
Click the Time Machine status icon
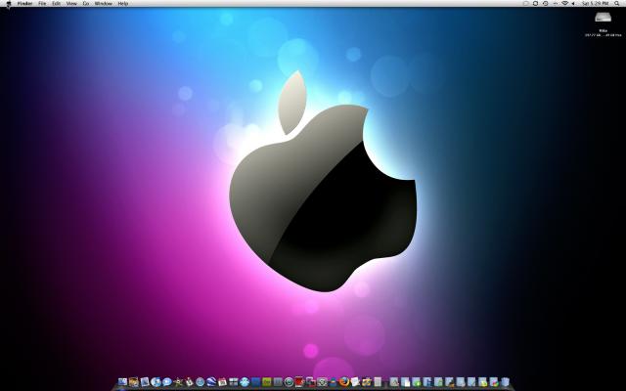[546, 3]
